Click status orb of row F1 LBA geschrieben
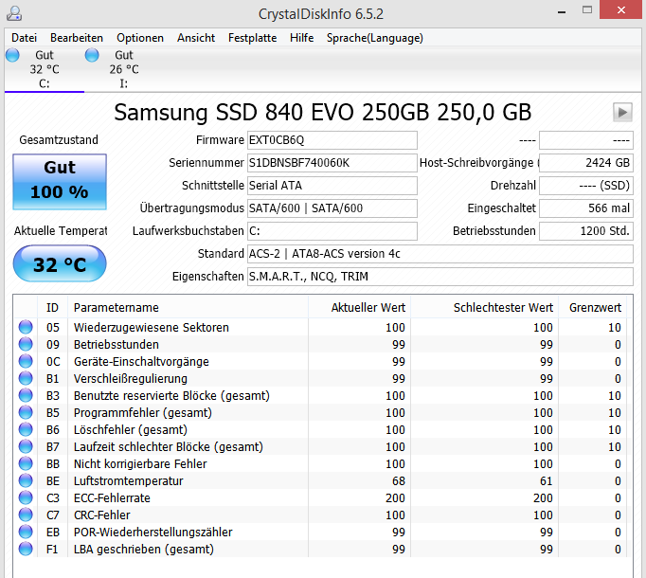The image size is (646, 578). point(26,550)
